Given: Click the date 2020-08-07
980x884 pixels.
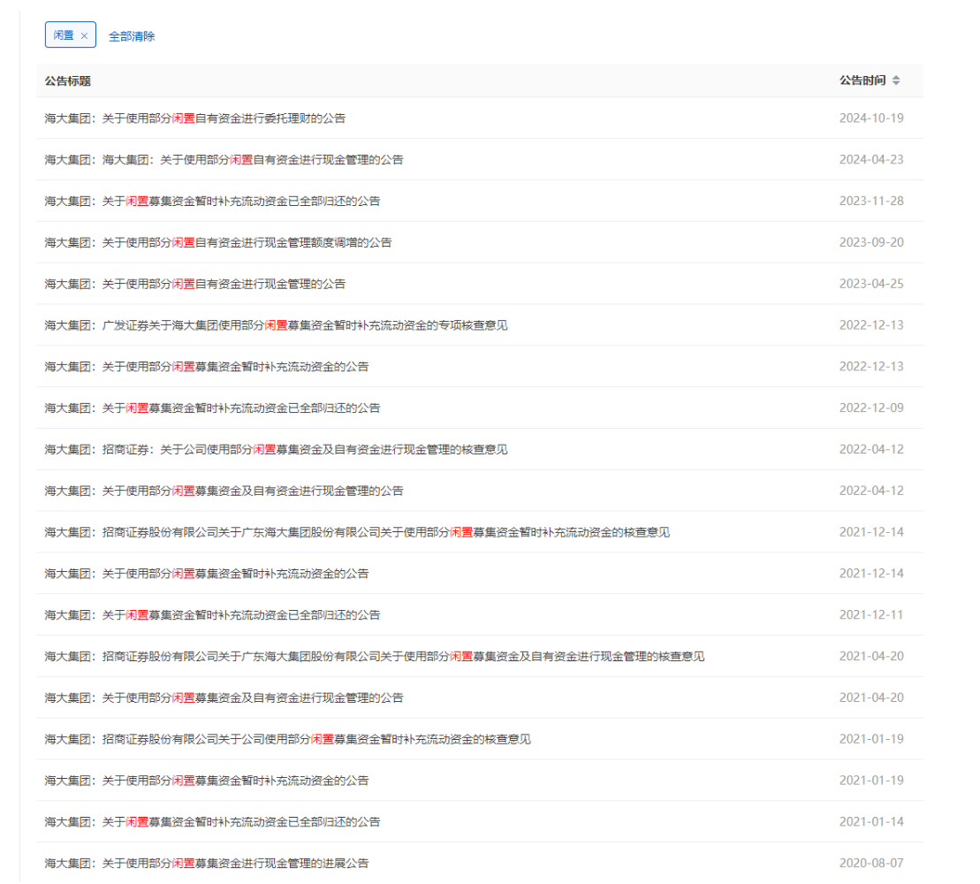Looking at the screenshot, I should click(x=871, y=863).
